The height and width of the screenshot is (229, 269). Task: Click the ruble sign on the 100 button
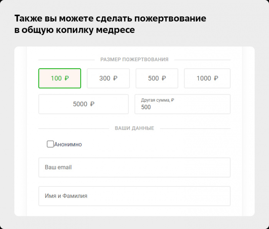point(66,78)
